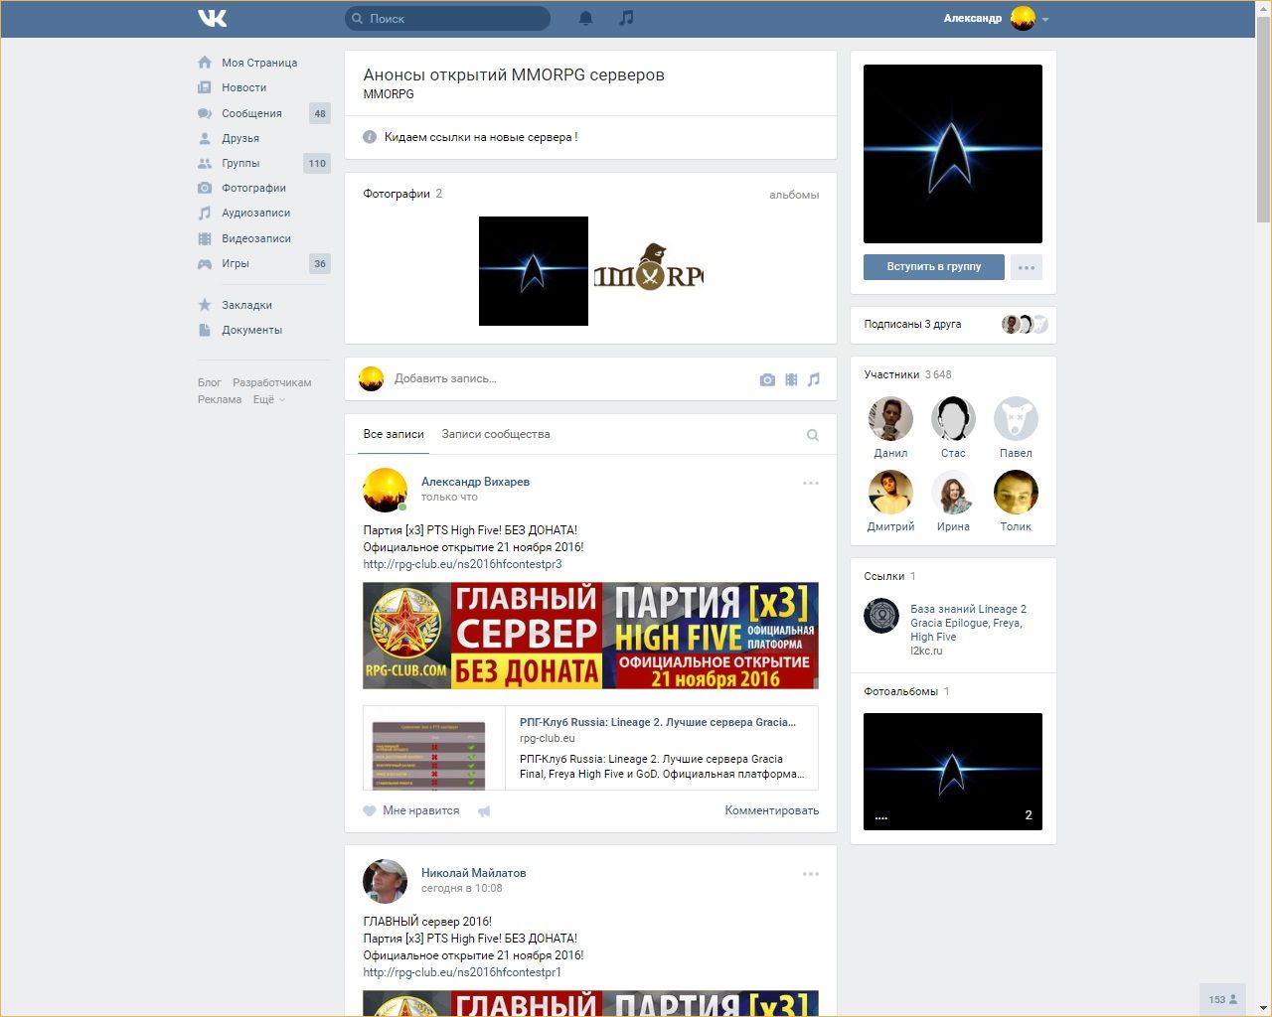The image size is (1272, 1017).
Task: Click Мне нравится on Александр Вихарев's post
Action: point(411,810)
